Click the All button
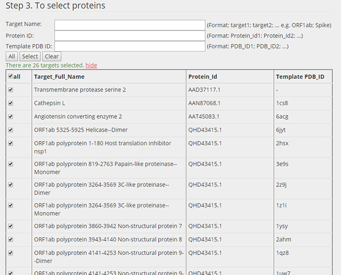 [12, 56]
